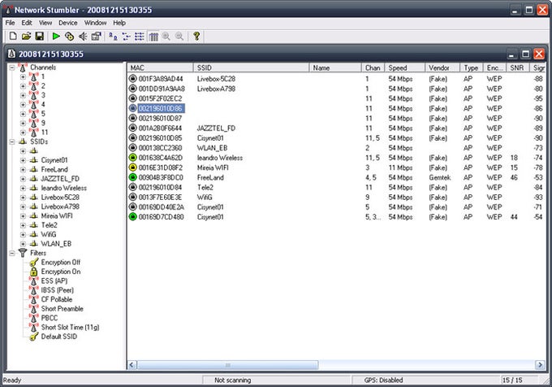Viewport: 552px width, 387px height.
Task: Switch to list view icon
Action: (x=140, y=36)
